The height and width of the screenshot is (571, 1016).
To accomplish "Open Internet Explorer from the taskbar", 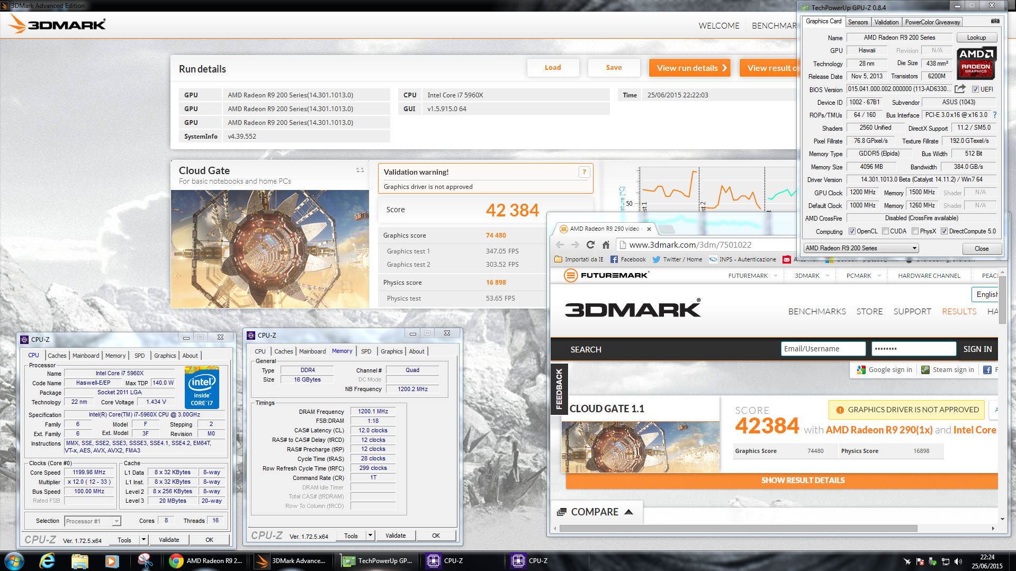I will pyautogui.click(x=47, y=561).
